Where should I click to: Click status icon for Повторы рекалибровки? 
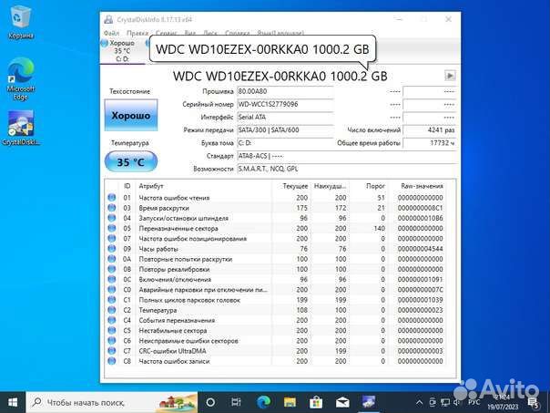tap(112, 269)
